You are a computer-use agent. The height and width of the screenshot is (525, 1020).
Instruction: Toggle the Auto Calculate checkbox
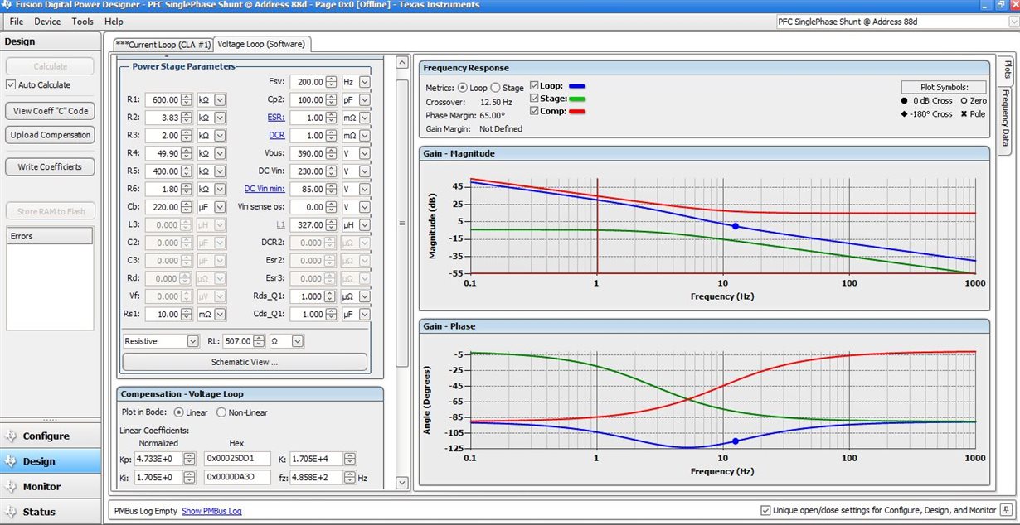(11, 84)
